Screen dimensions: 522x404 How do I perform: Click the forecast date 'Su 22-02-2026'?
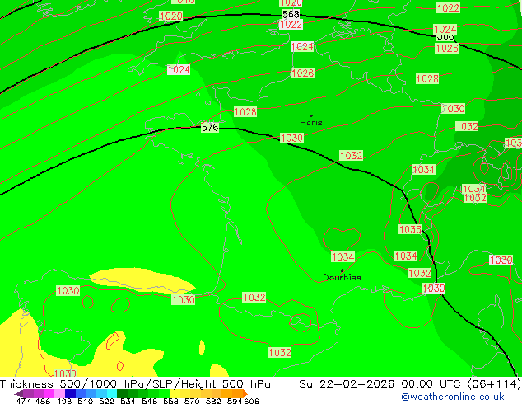click(x=347, y=384)
